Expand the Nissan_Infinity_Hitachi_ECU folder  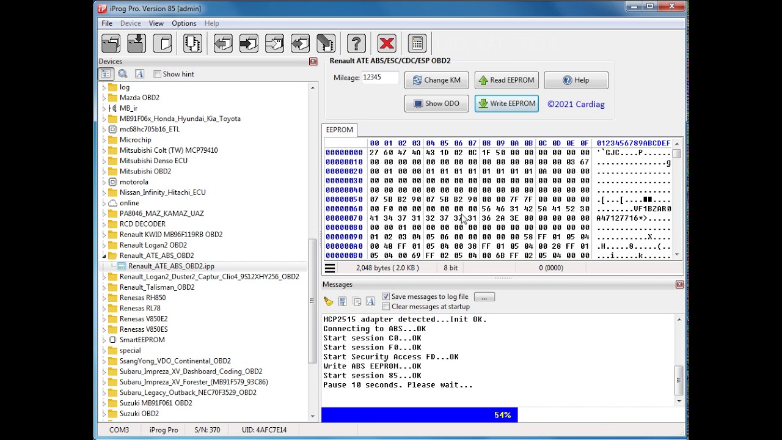[x=104, y=193]
